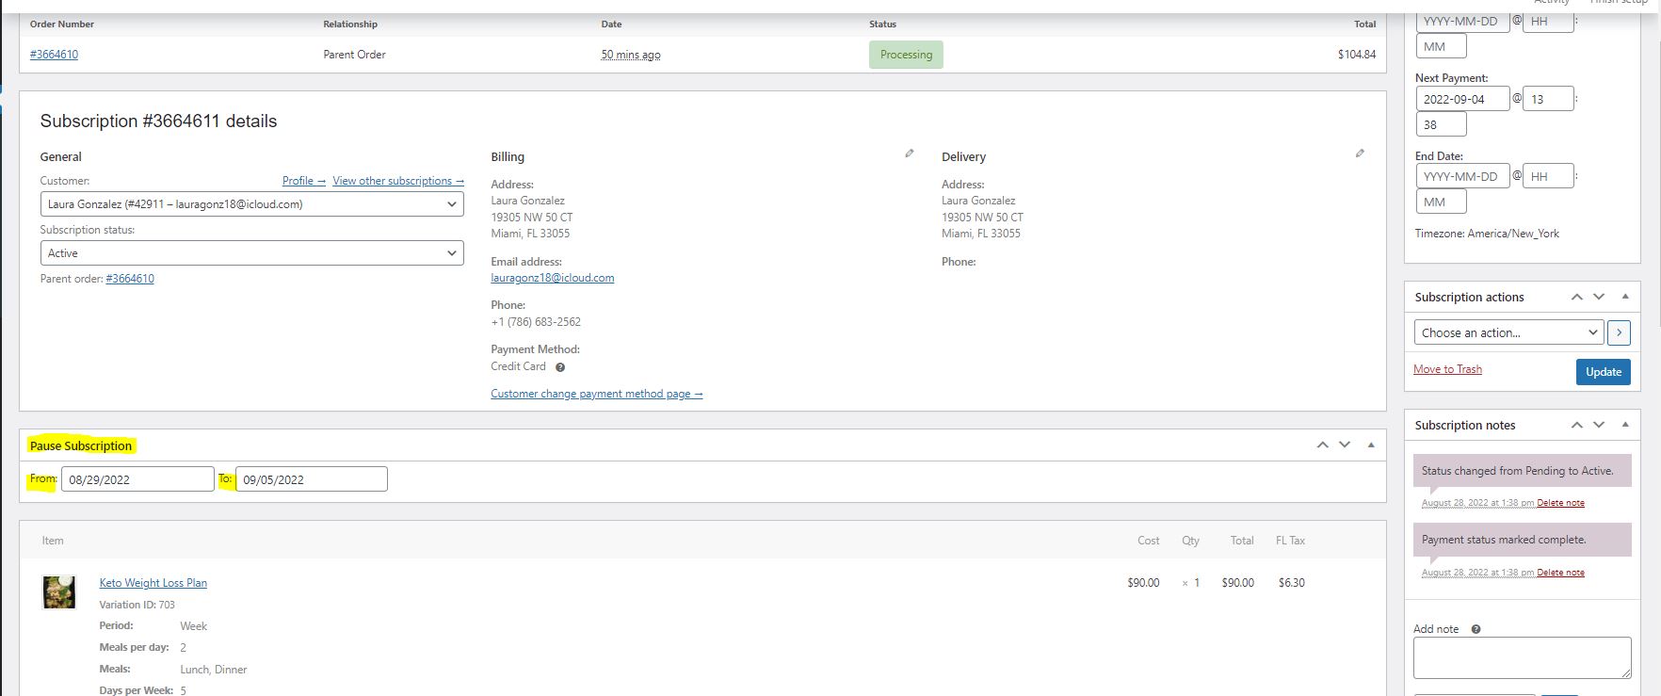Click Pause Subscription panel title
The width and height of the screenshot is (1661, 696).
click(x=81, y=445)
